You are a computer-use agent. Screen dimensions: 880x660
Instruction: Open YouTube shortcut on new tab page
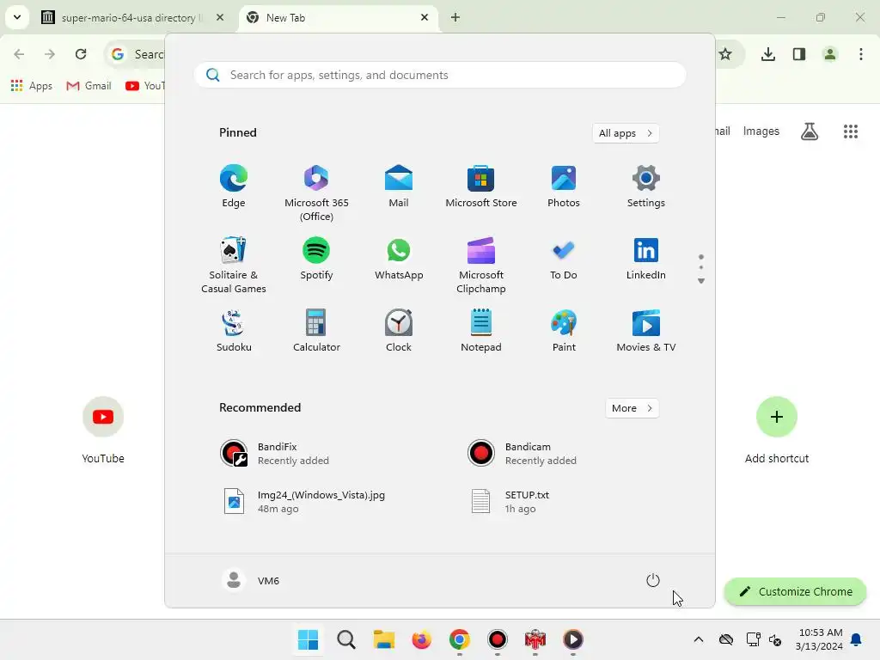pos(103,430)
